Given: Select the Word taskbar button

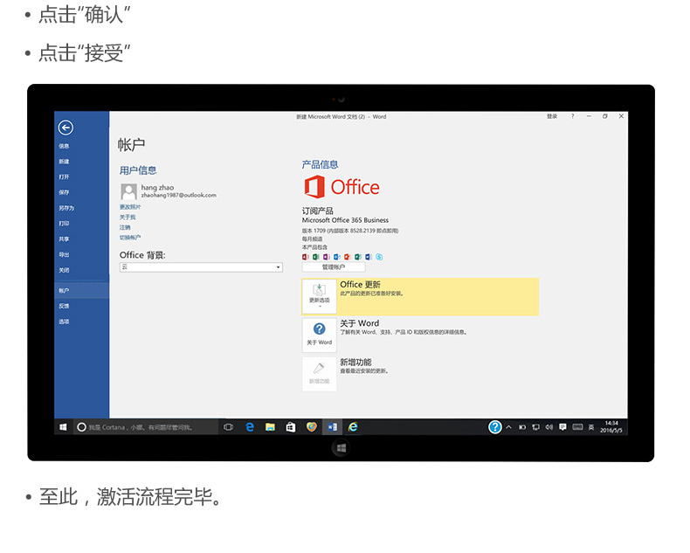Looking at the screenshot, I should point(332,427).
